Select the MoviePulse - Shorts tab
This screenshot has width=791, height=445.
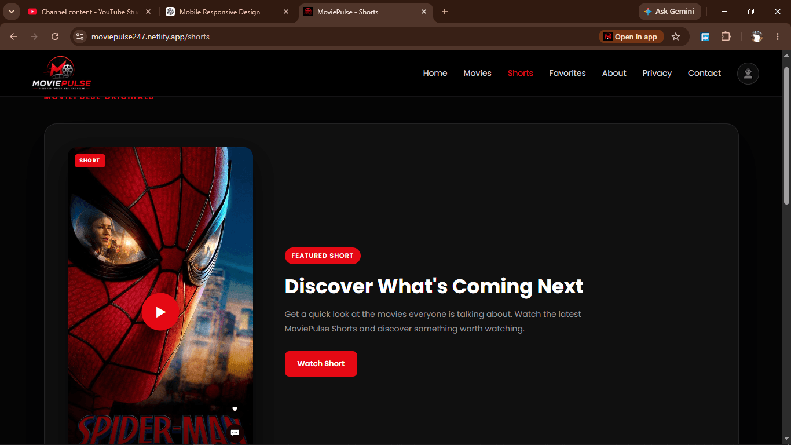[x=366, y=12]
